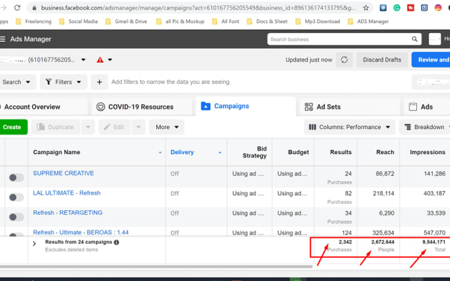Toggle the SUPREME CREATIVE campaign switch
The image size is (450, 281).
click(x=16, y=178)
